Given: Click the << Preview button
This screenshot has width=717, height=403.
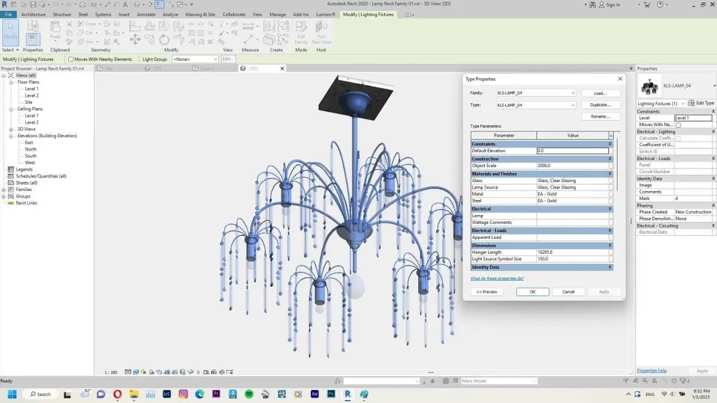Looking at the screenshot, I should tap(486, 292).
